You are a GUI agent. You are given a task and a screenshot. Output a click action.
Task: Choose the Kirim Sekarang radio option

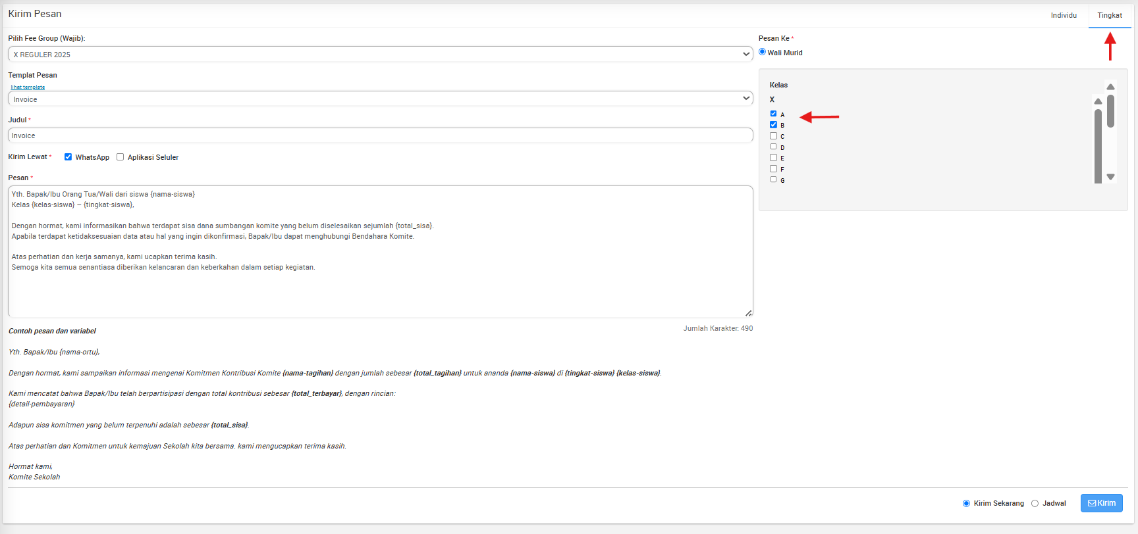click(x=966, y=504)
